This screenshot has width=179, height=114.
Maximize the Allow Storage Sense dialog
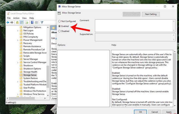click(x=165, y=6)
